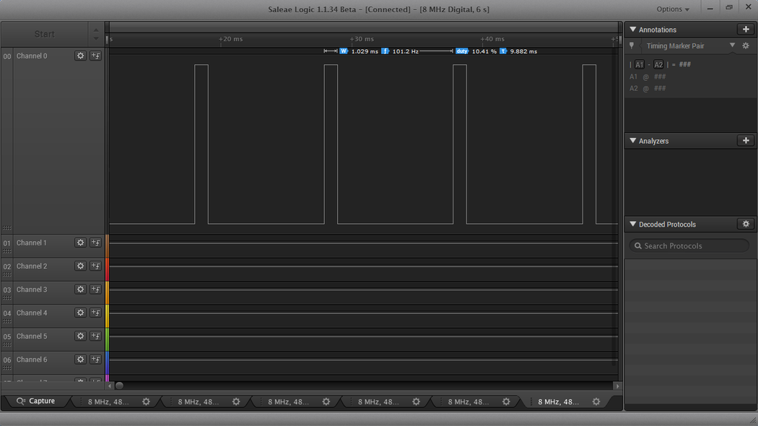Image resolution: width=758 pixels, height=426 pixels.
Task: Open Channel 1 settings gear
Action: point(80,243)
